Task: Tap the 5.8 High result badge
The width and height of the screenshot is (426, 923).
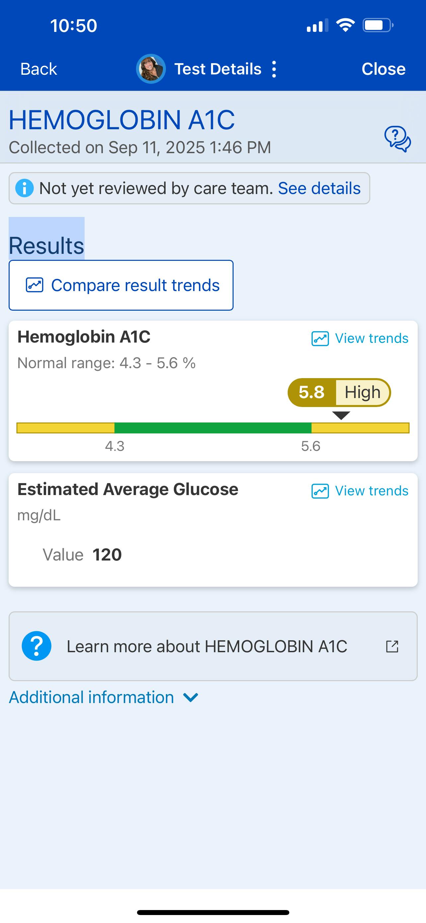Action: (339, 392)
